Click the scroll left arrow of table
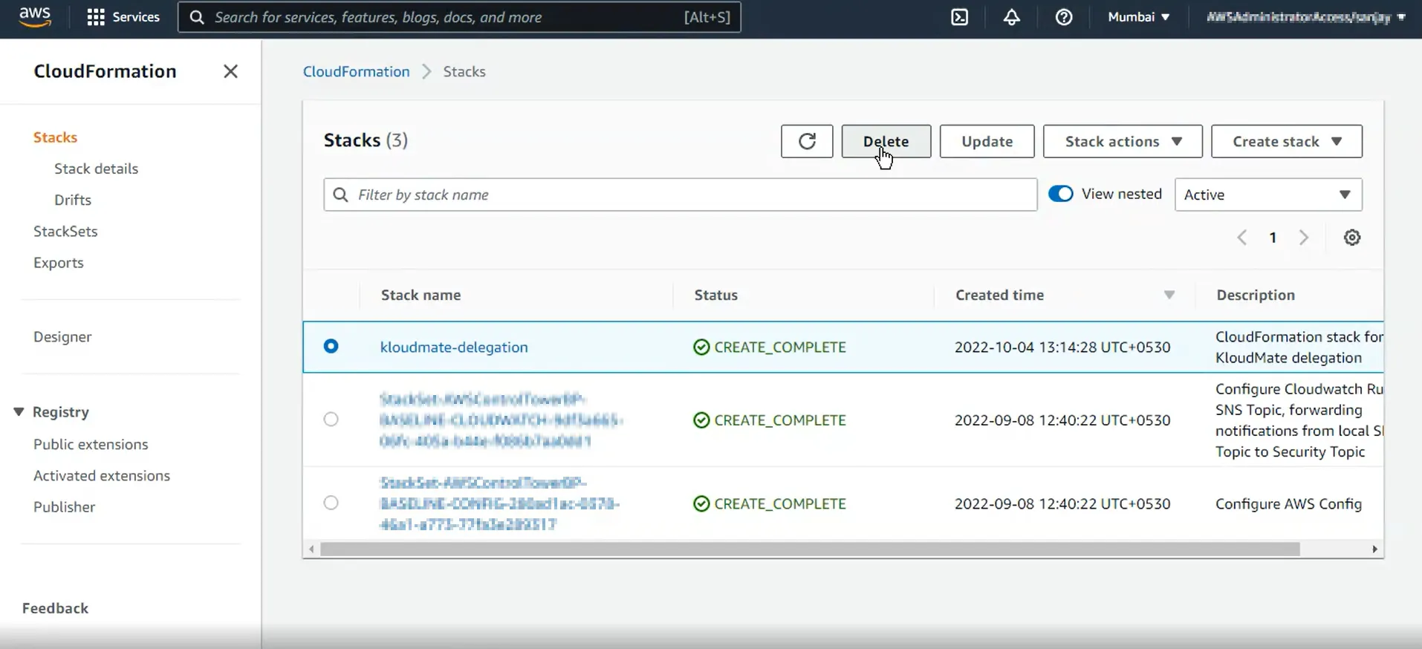The image size is (1422, 649). click(312, 549)
